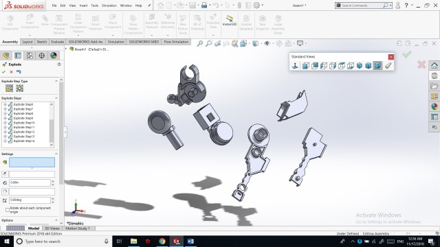Click the explode components selection box

coord(32,163)
